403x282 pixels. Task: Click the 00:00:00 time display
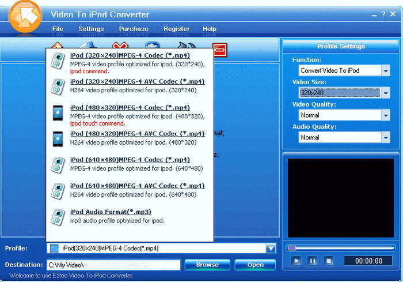pyautogui.click(x=368, y=261)
